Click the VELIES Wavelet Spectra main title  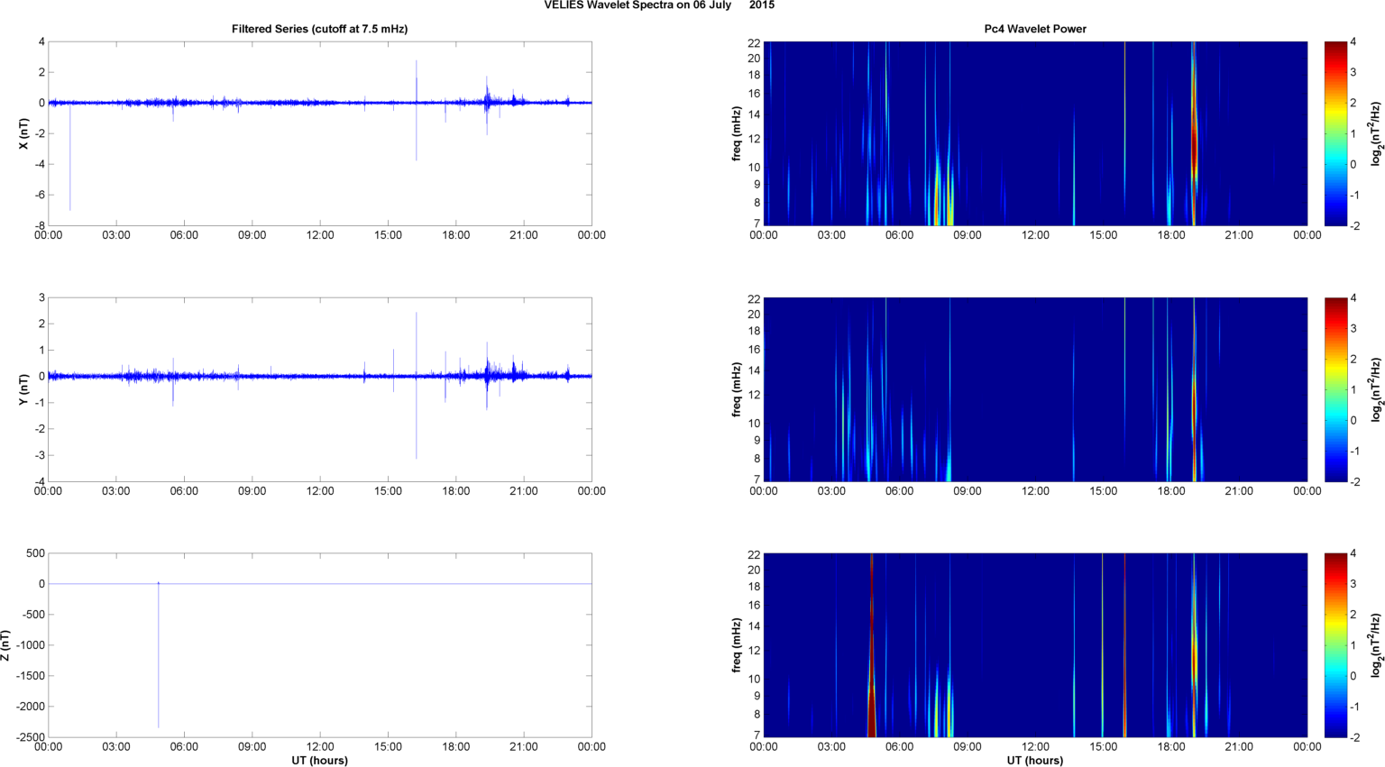658,5
